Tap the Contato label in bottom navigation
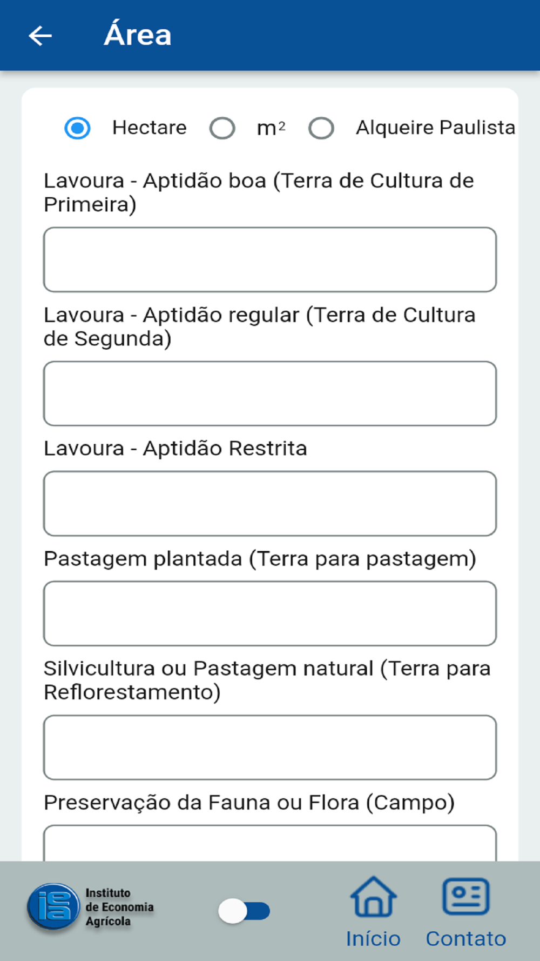 tap(466, 939)
